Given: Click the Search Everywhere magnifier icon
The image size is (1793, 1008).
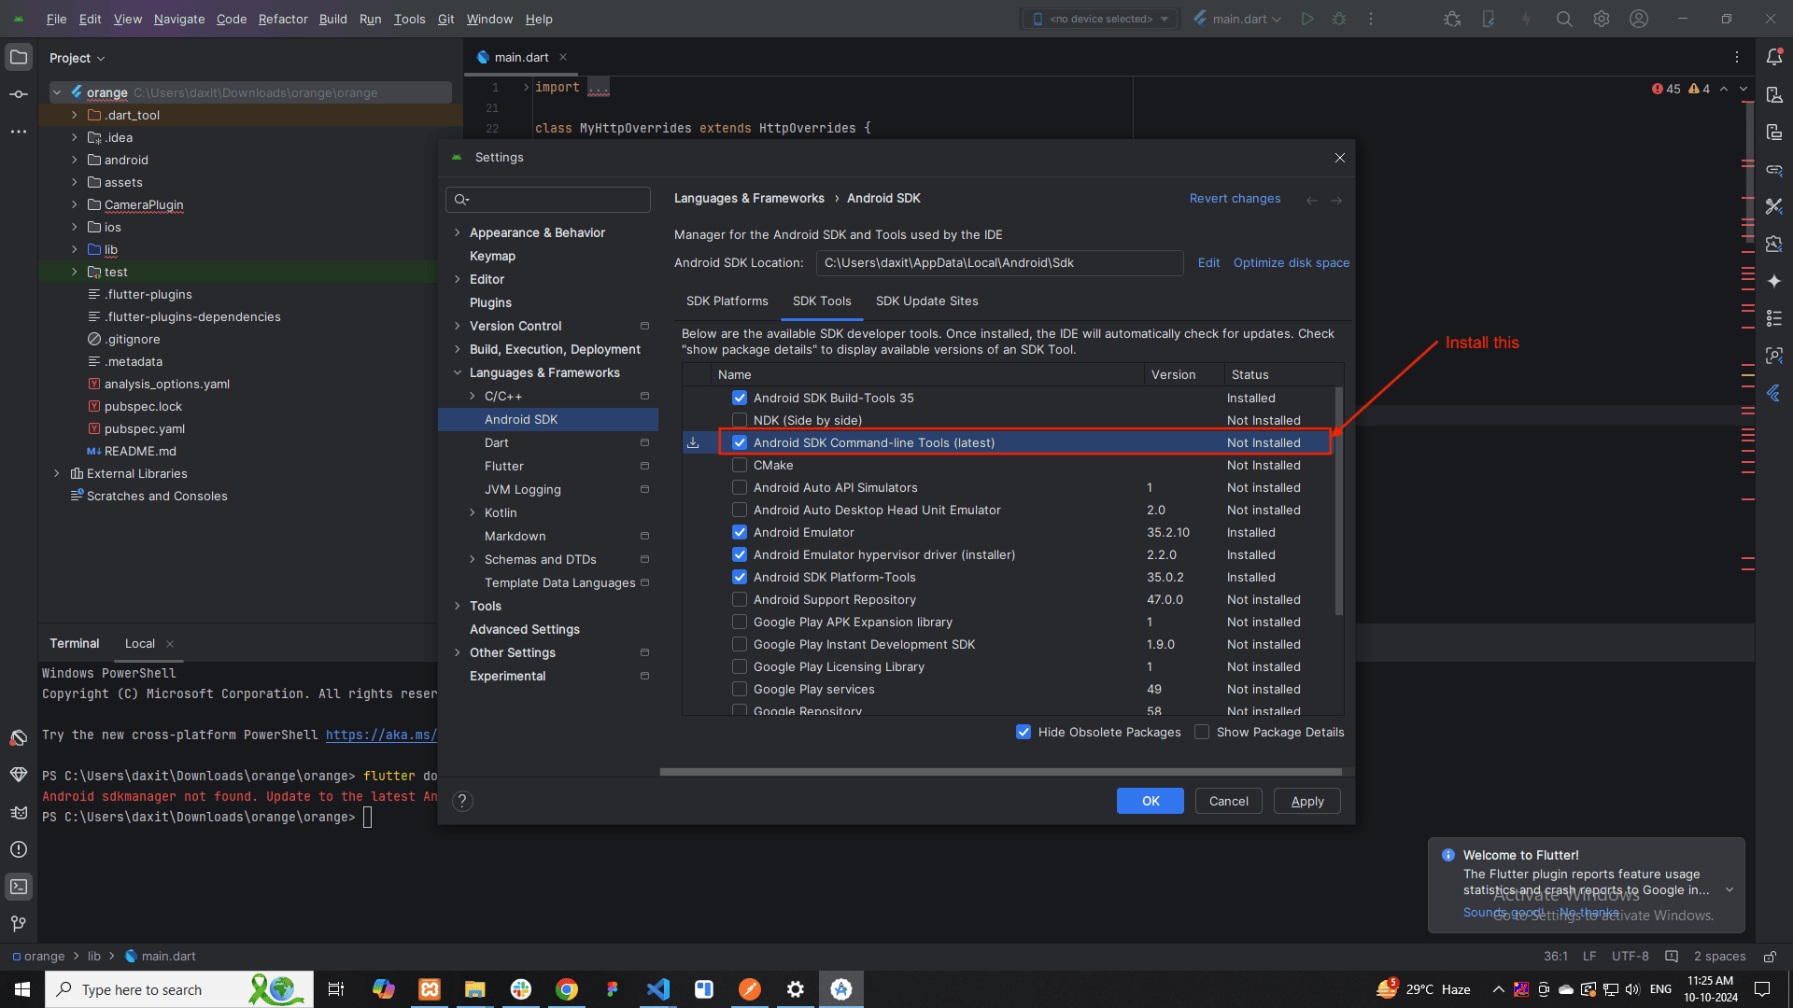Looking at the screenshot, I should (x=1564, y=19).
